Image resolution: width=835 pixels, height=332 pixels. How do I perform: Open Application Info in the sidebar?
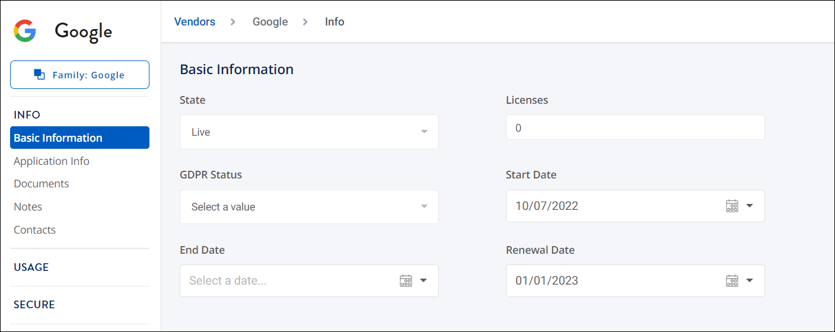click(52, 161)
